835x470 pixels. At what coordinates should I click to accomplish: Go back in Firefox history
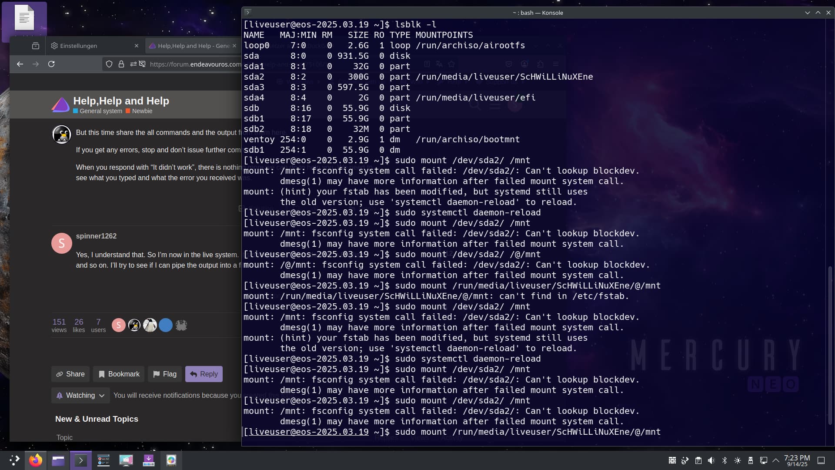coord(20,64)
